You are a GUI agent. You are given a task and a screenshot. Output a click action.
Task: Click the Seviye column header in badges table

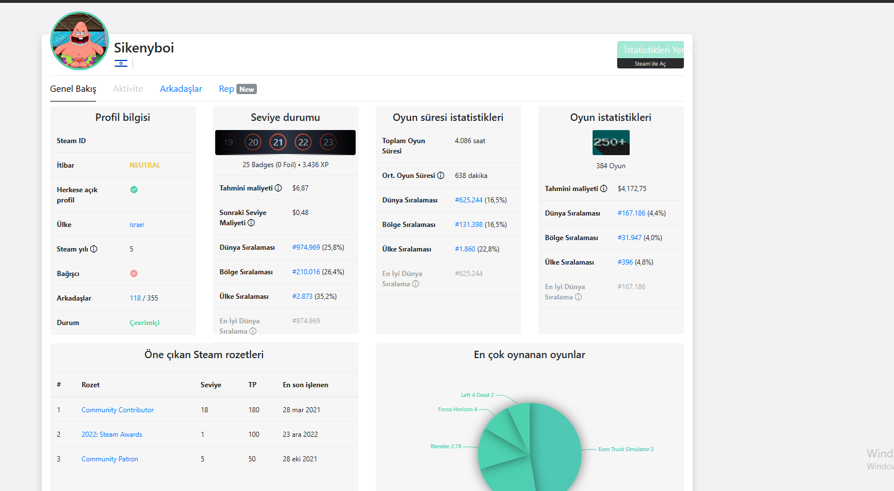tap(211, 385)
